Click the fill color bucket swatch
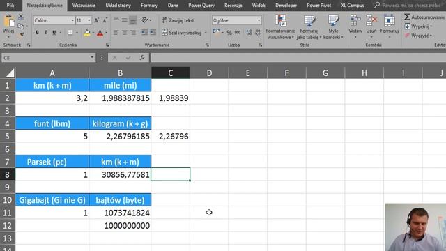 coord(87,33)
